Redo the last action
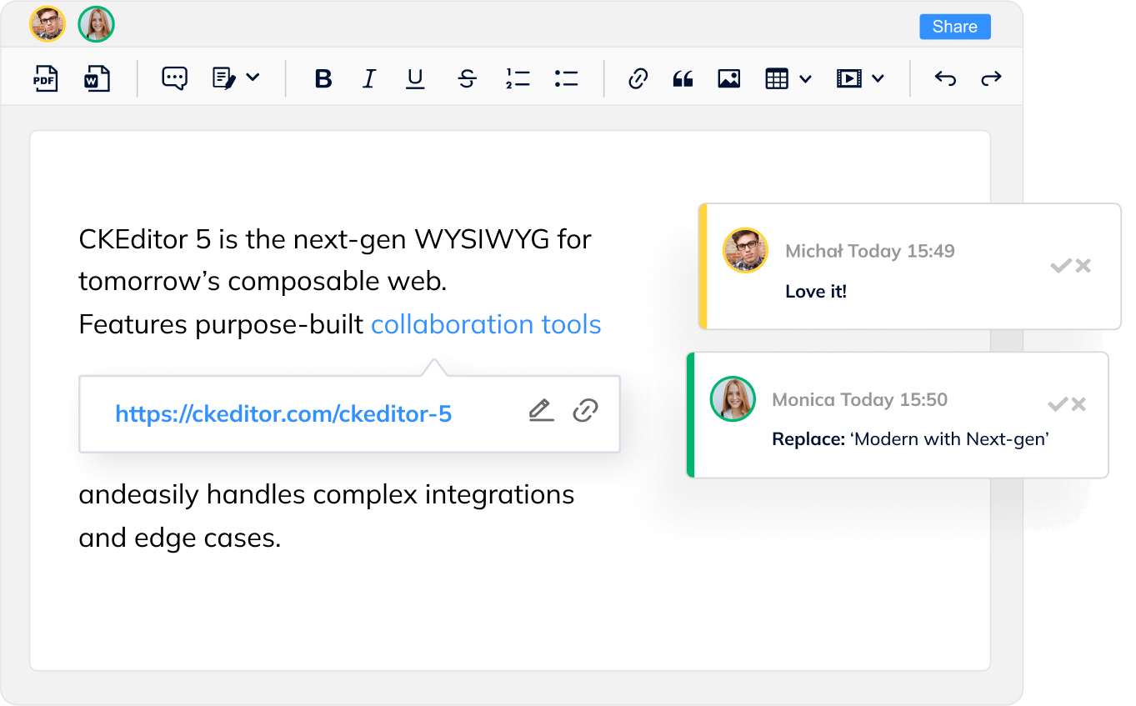 991,79
